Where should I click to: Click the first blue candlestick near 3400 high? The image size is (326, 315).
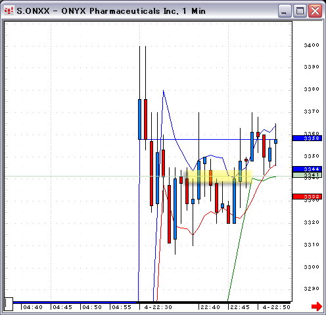coord(139,119)
